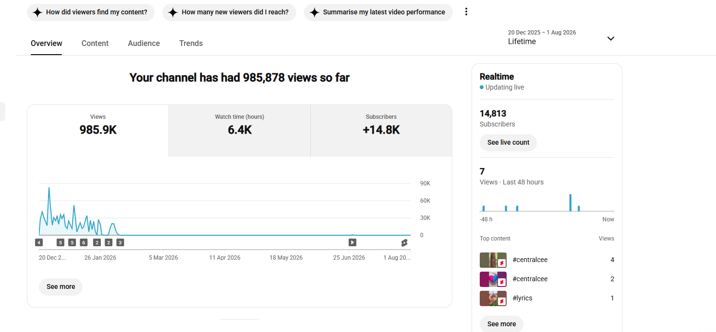This screenshot has width=716, height=332.
Task: Switch to the Content tab
Action: [x=95, y=43]
